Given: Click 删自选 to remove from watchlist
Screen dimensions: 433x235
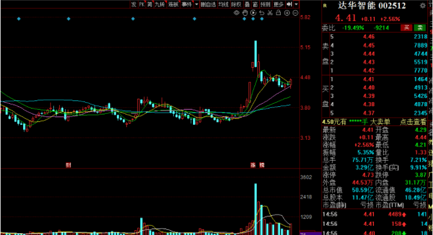Looking at the screenshot, I should [x=208, y=4].
